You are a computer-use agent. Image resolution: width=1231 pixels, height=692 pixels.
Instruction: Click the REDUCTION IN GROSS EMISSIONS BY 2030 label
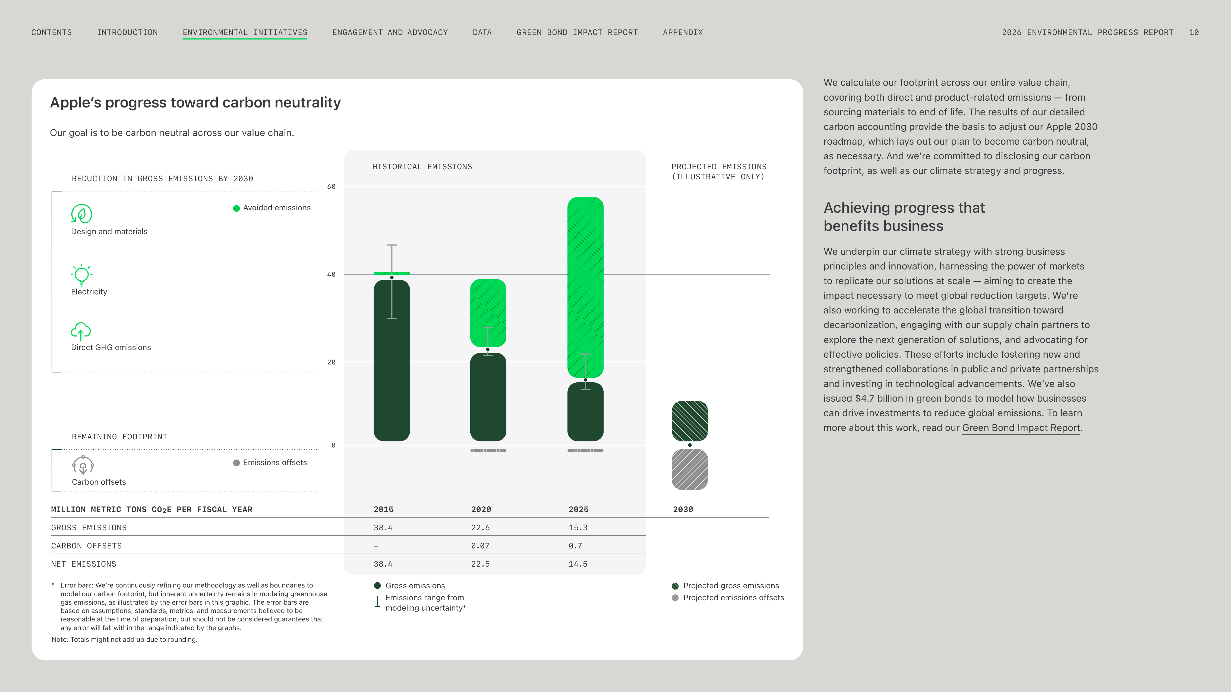click(162, 179)
